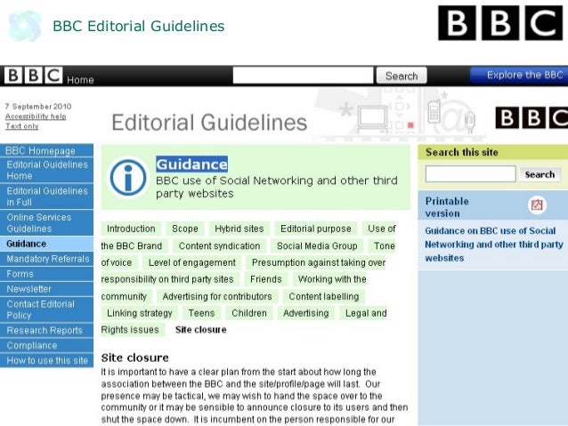Open Mandatory Referrals in sidebar

[x=46, y=259]
